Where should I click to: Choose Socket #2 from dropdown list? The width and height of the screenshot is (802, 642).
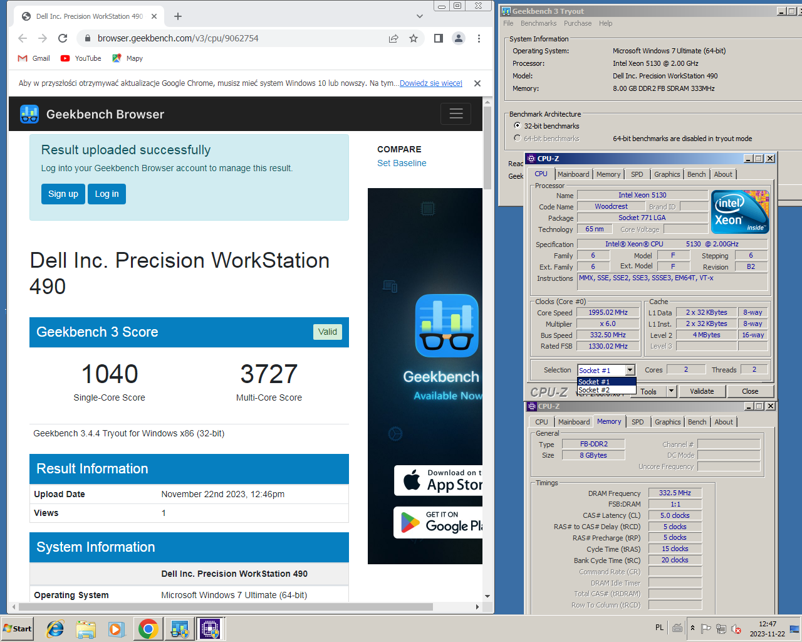tap(607, 390)
